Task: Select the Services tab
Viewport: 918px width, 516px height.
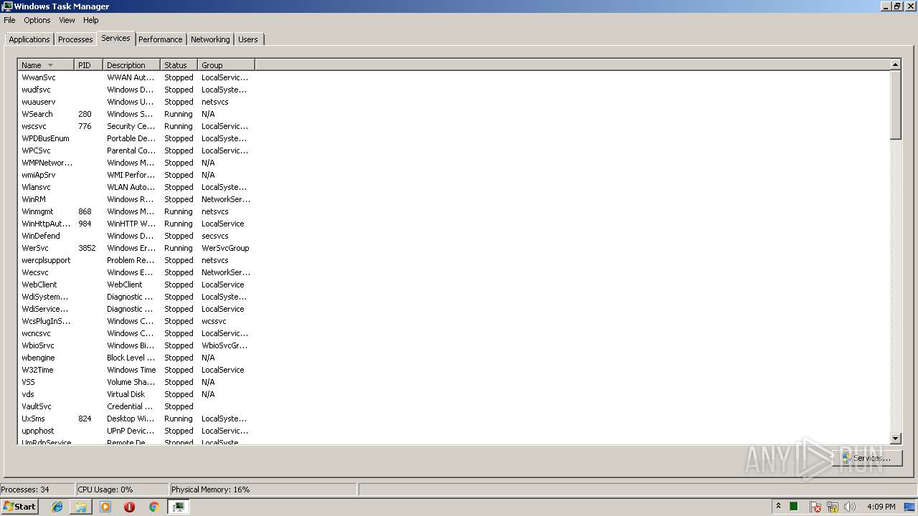Action: [x=115, y=38]
